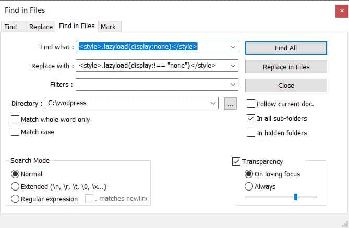This screenshot has height=228, width=349.
Task: Click the transparency slider handle
Action: point(296,197)
